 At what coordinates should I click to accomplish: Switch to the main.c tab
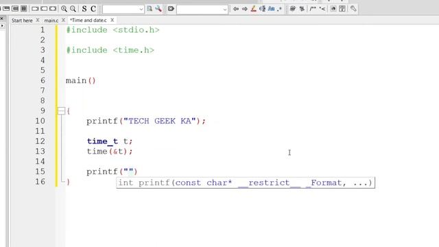point(51,21)
